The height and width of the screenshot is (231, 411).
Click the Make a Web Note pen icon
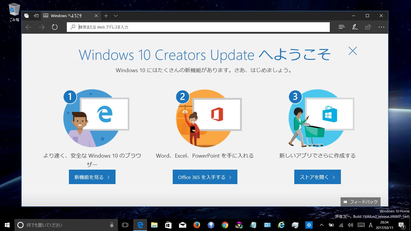click(x=355, y=27)
